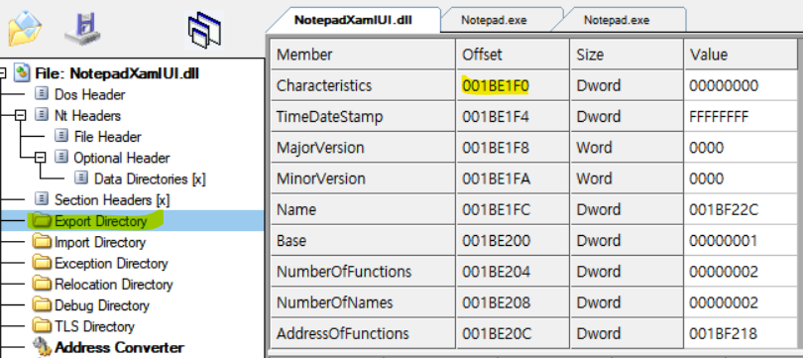The width and height of the screenshot is (803, 358).
Task: Open Data Directories [x] tree item
Action: point(150,179)
